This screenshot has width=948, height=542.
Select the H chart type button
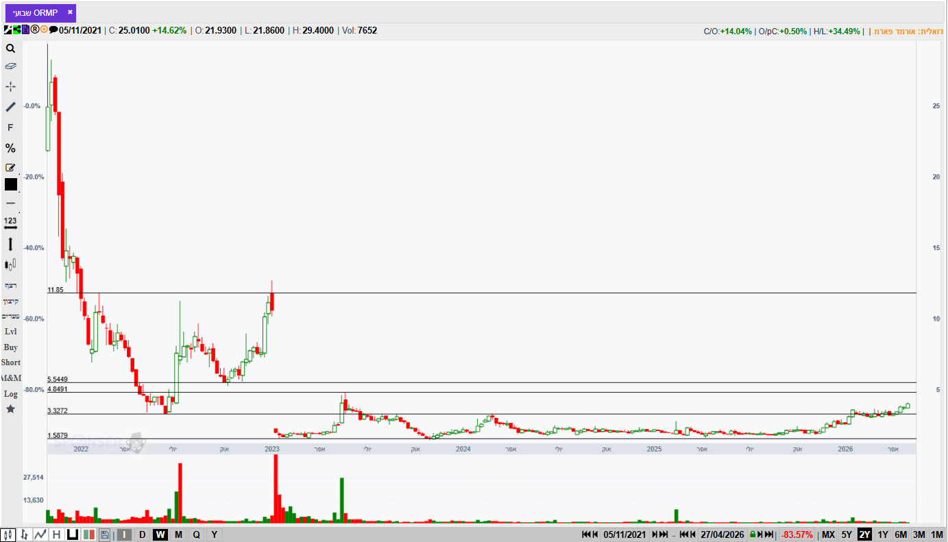(x=56, y=534)
